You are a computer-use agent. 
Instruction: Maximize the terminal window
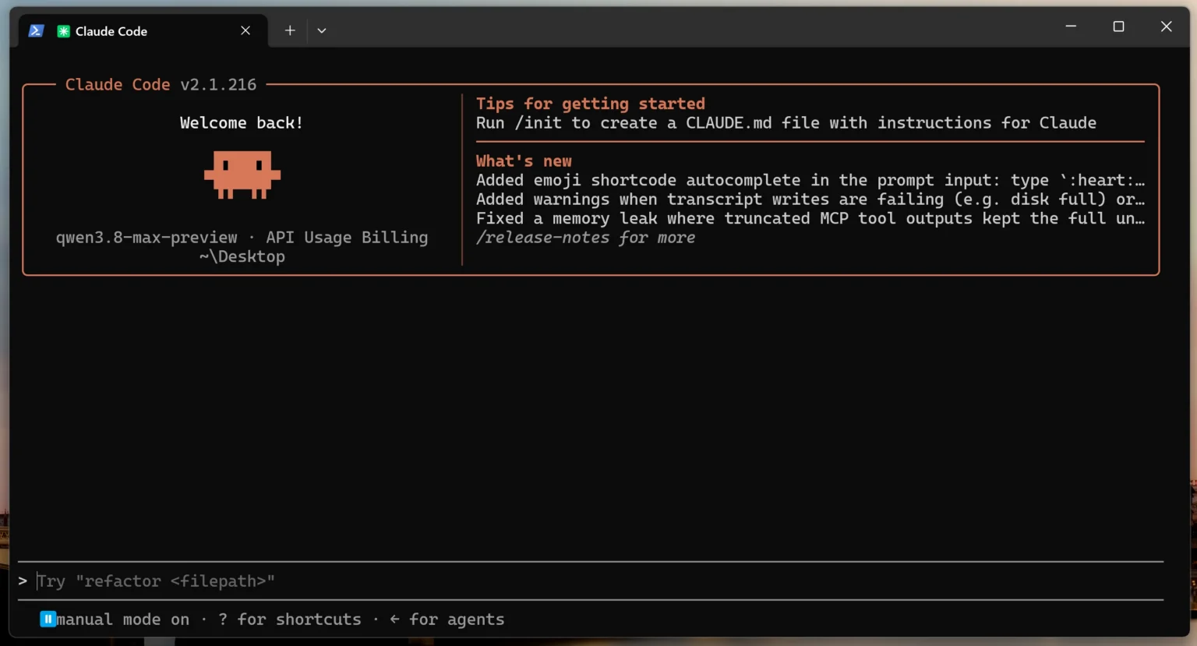point(1118,26)
